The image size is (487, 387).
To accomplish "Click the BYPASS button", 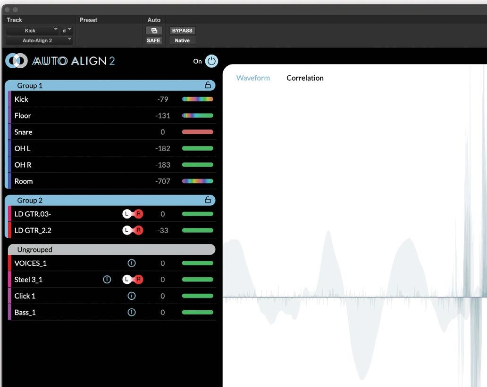I will coord(182,30).
